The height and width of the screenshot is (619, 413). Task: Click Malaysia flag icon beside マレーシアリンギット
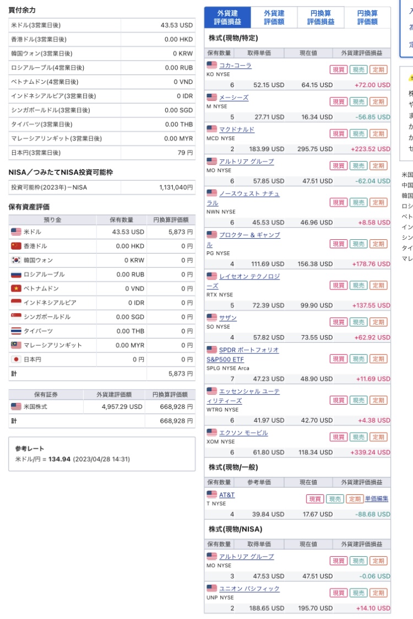coord(16,345)
